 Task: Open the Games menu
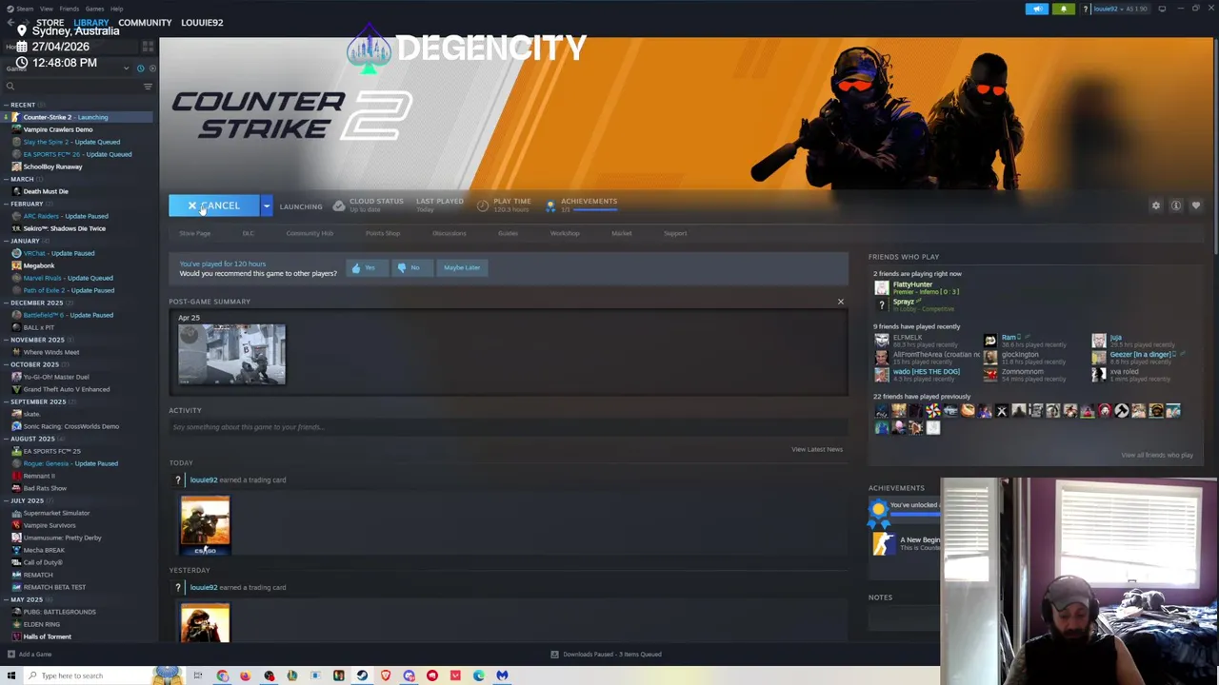tap(94, 9)
